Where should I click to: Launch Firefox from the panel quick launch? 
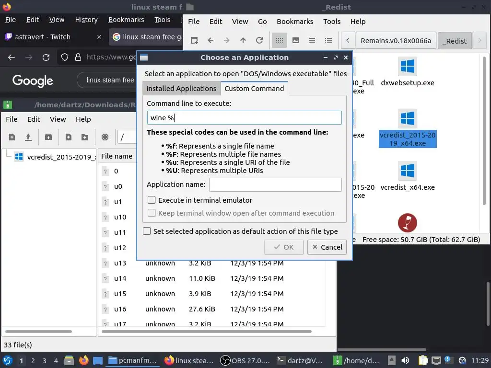[x=83, y=360]
